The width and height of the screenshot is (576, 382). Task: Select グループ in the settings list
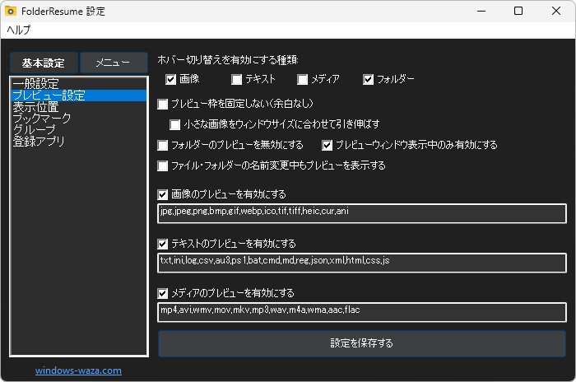coord(79,130)
